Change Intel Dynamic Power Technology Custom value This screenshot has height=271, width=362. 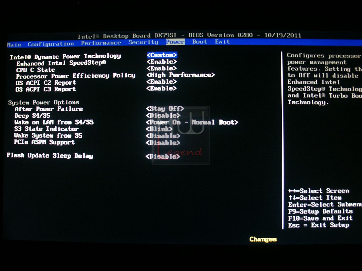(x=162, y=55)
